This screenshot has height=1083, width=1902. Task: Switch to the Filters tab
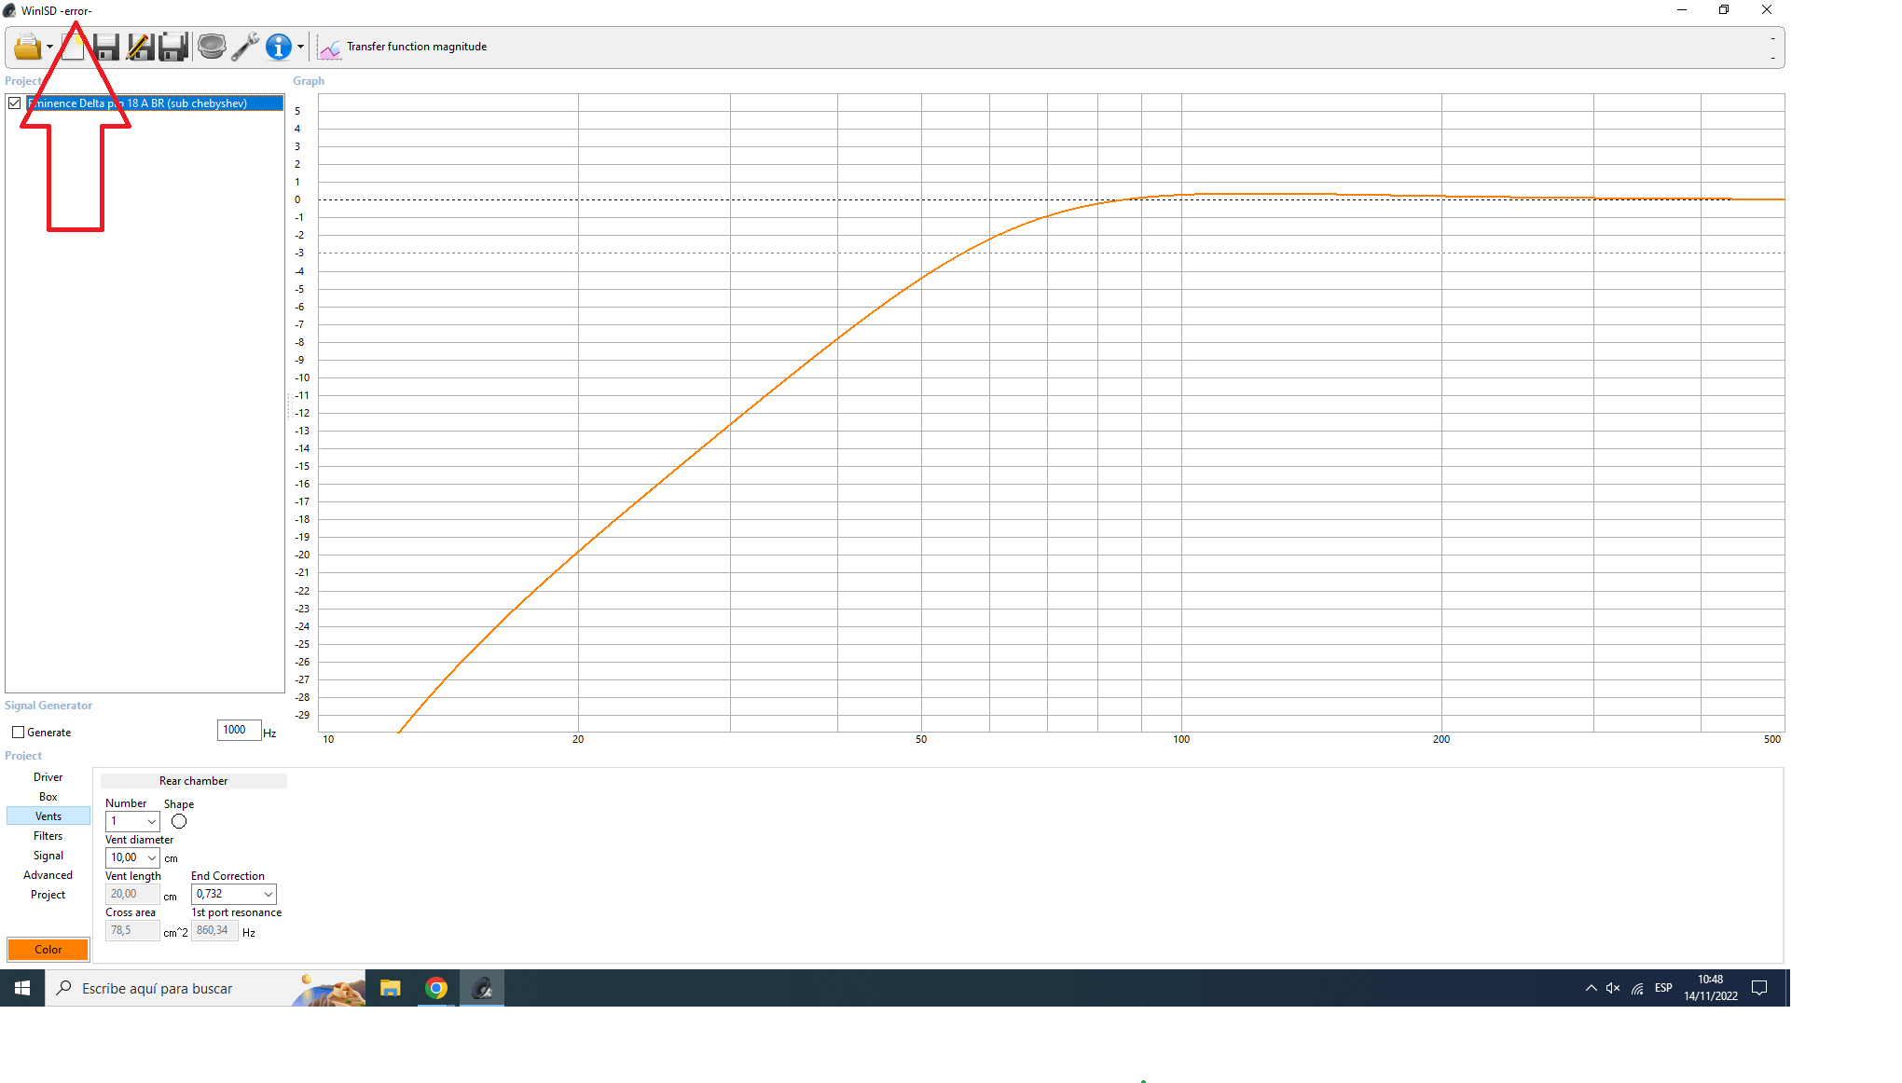pyautogui.click(x=48, y=836)
